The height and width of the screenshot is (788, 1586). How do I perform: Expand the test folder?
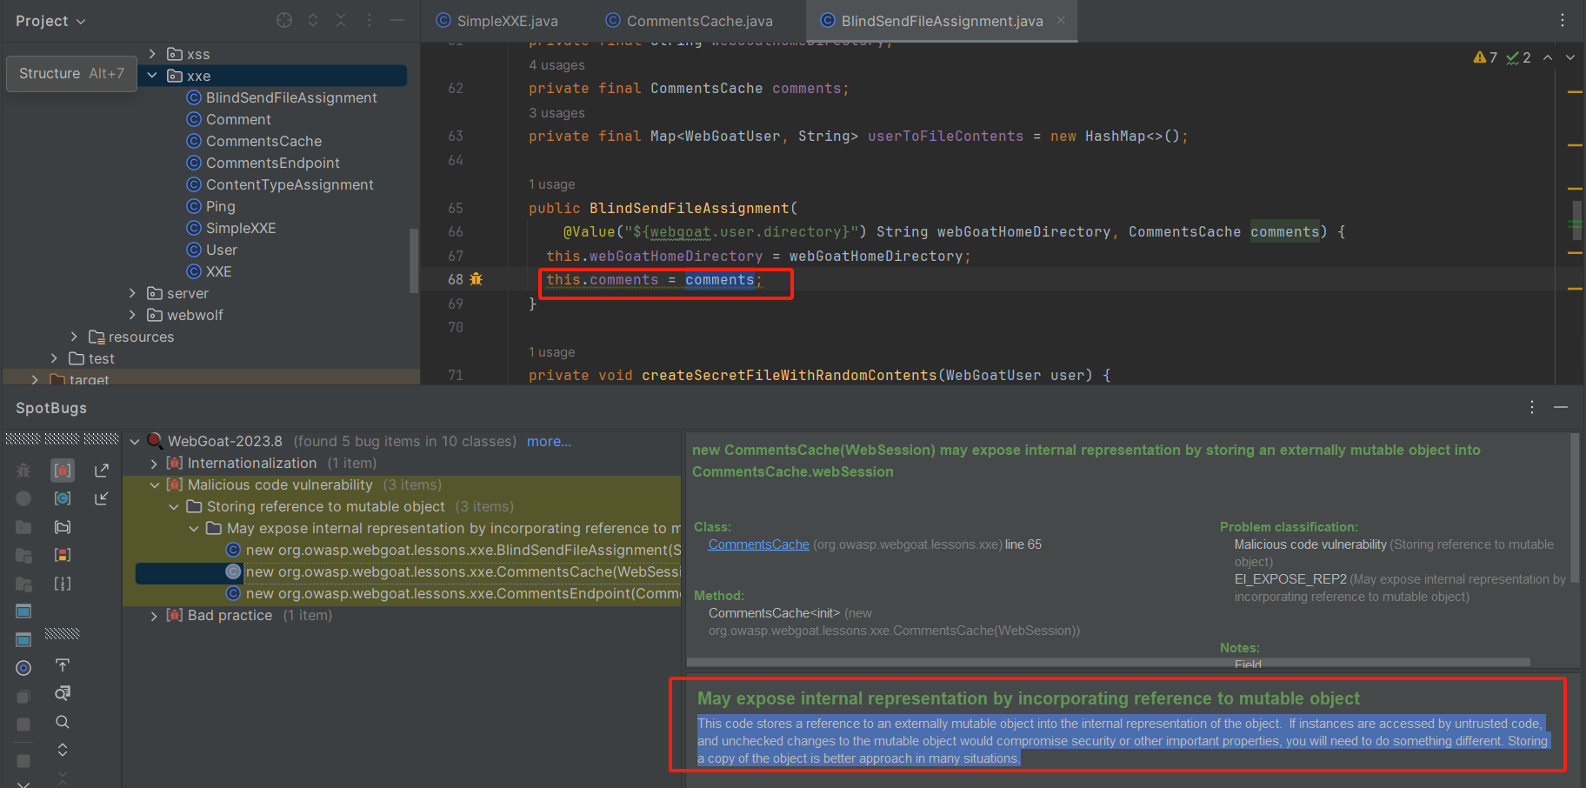pyautogui.click(x=54, y=358)
